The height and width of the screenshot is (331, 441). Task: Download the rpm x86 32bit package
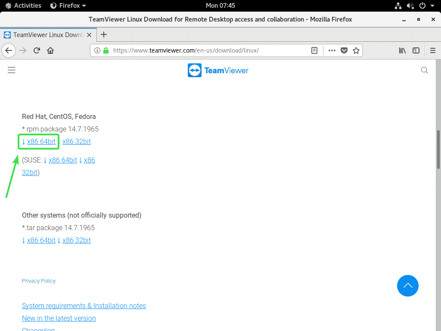pyautogui.click(x=77, y=141)
